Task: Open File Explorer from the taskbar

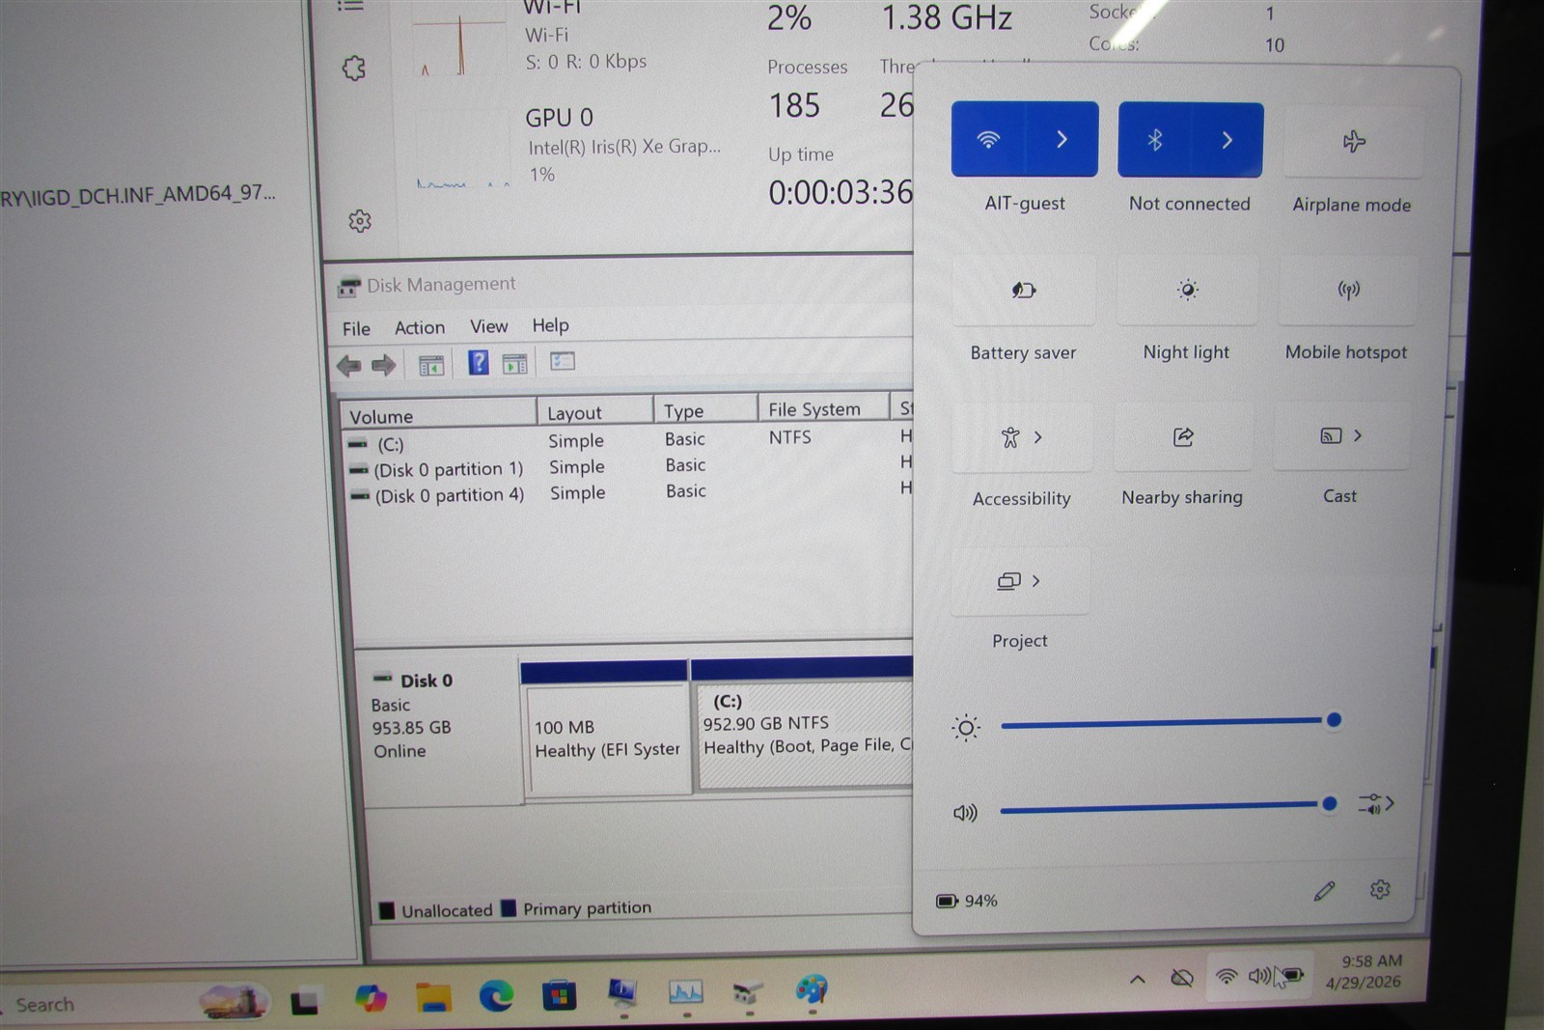Action: (x=433, y=996)
